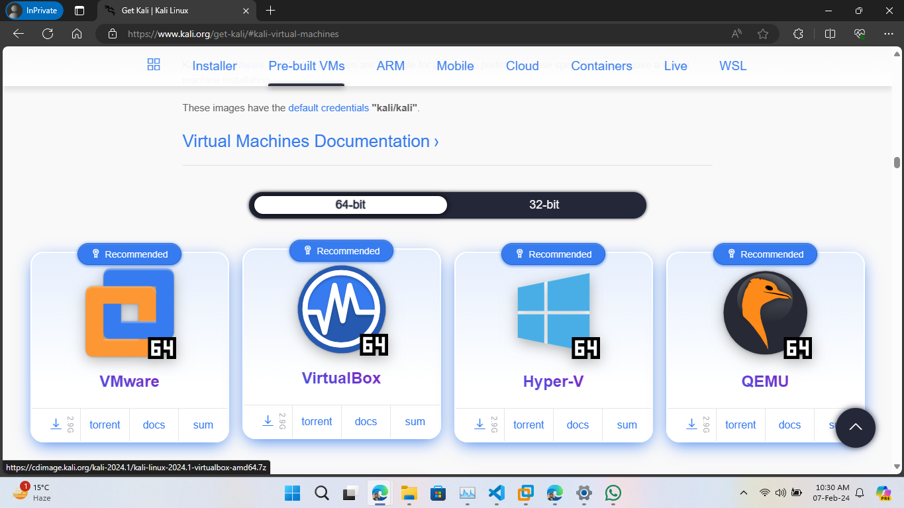Click the grid menu icon in Kali navigation

[154, 64]
